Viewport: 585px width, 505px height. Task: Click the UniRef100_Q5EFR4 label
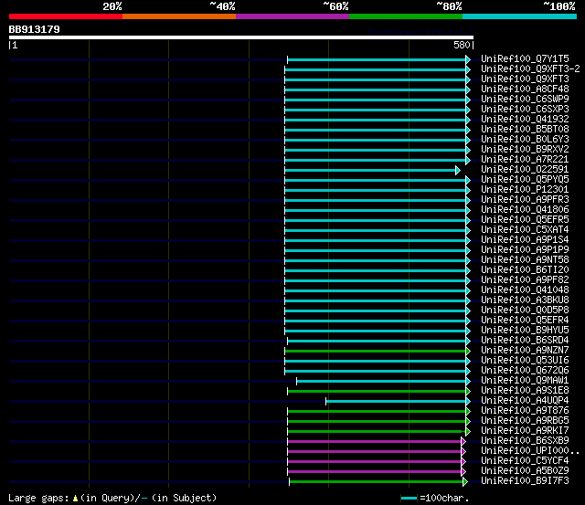[x=525, y=321]
